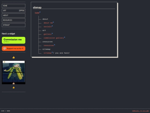
Task: Open the template credit link in the footer
Action: coord(140,111)
